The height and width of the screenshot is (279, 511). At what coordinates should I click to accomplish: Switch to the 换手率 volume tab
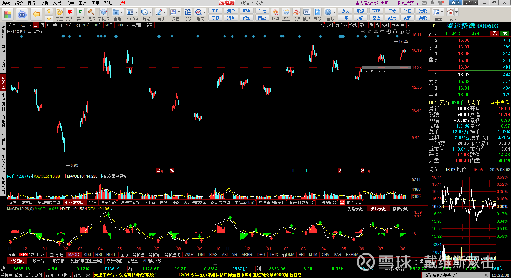(x=149, y=202)
